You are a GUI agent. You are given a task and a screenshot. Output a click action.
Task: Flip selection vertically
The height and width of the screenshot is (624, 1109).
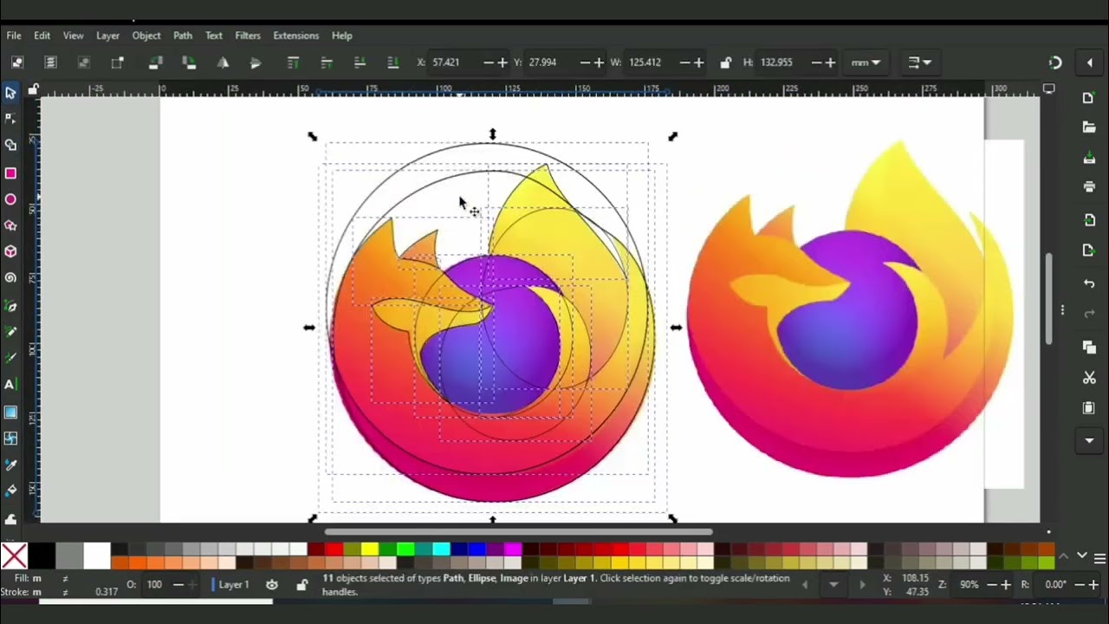tap(256, 62)
